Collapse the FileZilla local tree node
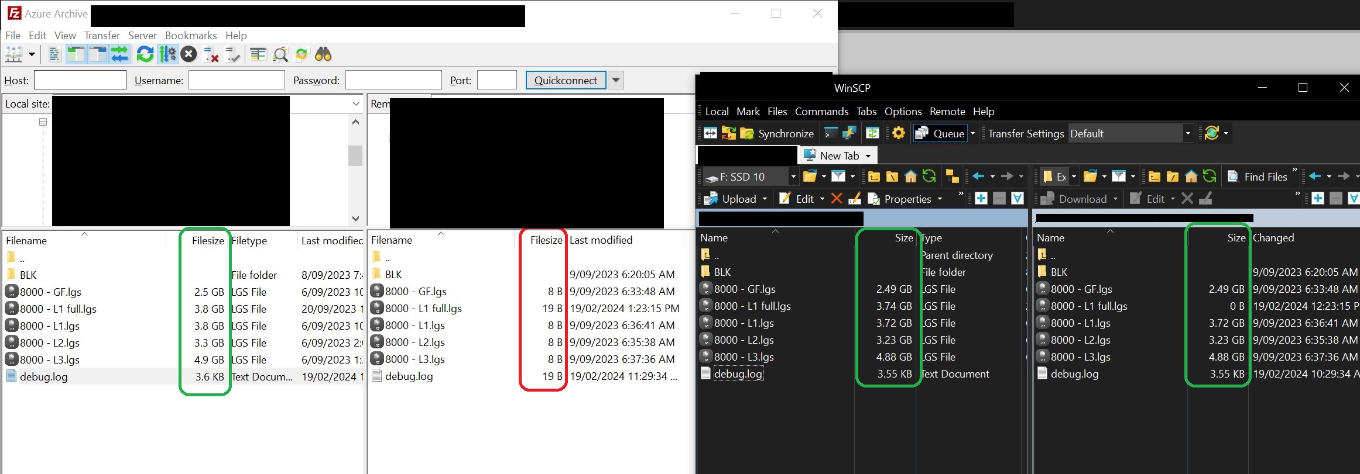This screenshot has width=1360, height=474. (x=43, y=122)
